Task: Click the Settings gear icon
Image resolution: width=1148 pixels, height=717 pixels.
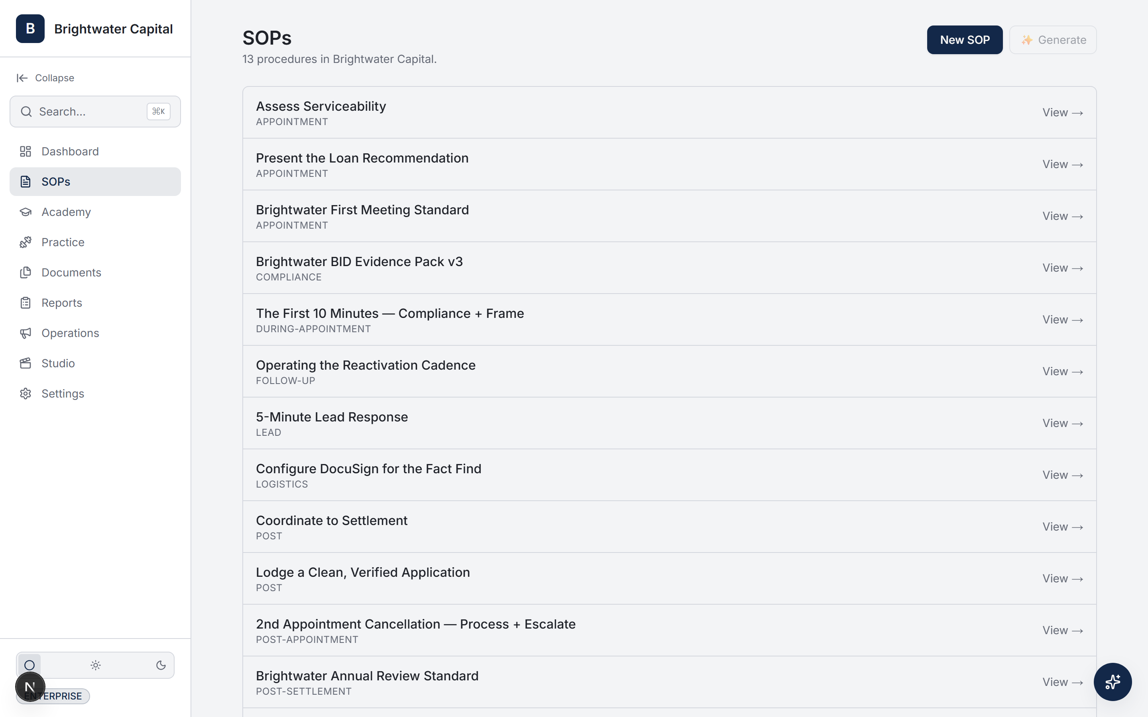Action: pos(26,394)
